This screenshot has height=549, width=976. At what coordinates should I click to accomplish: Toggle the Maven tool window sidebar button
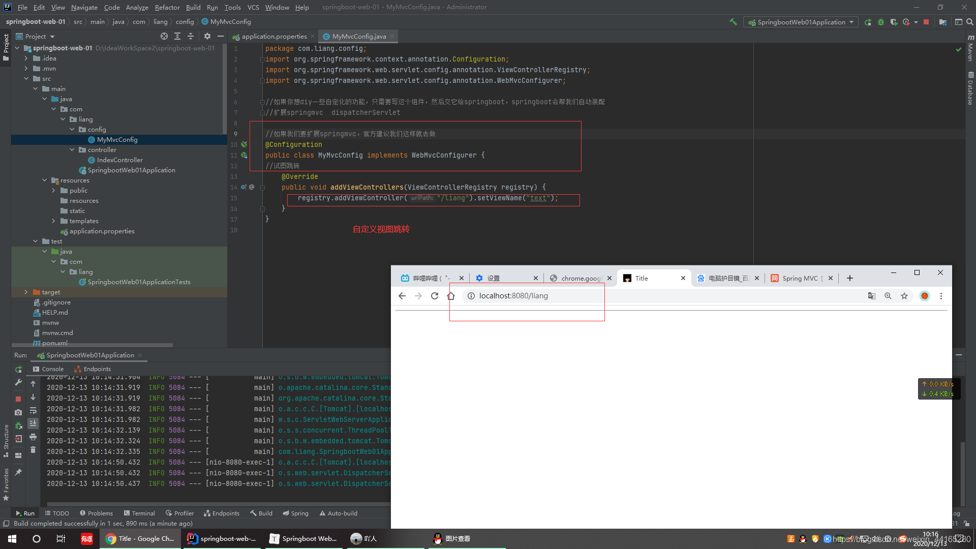pyautogui.click(x=970, y=49)
